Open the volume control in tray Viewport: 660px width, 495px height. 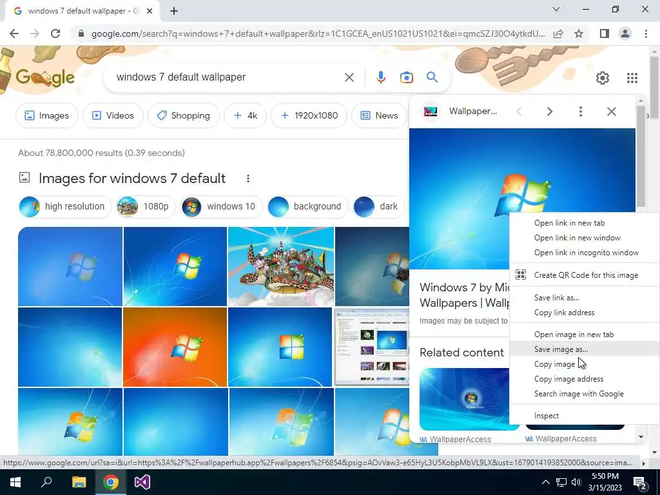(x=576, y=482)
